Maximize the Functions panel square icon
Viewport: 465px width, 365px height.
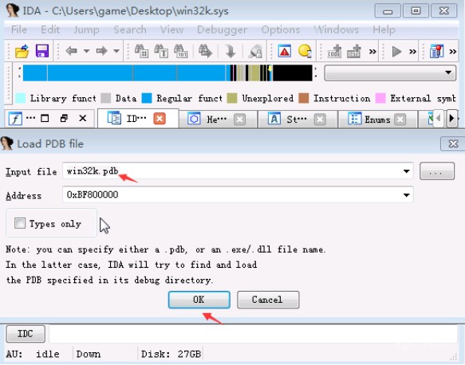[x=45, y=119]
